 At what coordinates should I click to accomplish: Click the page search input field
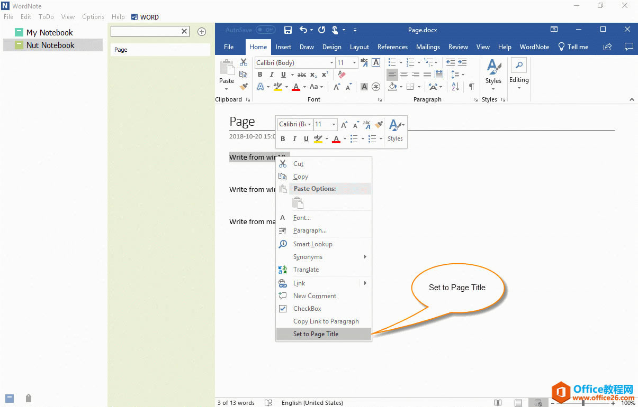pyautogui.click(x=146, y=32)
